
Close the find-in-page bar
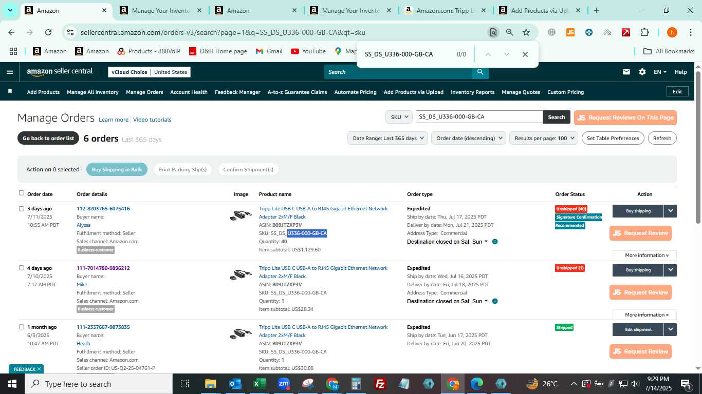click(x=525, y=54)
